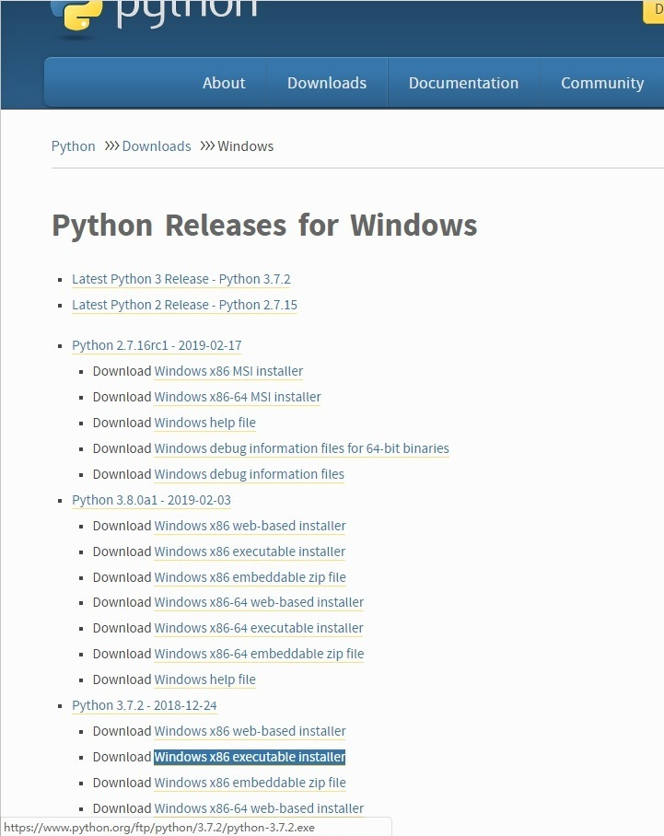Click the Python logo icon
This screenshot has height=836, width=664.
coord(76,15)
